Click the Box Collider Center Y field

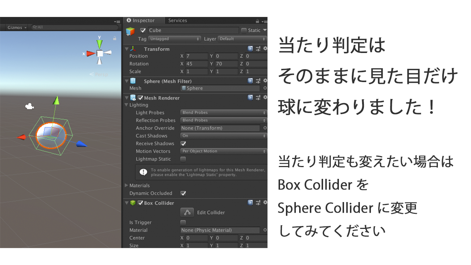[x=226, y=238]
